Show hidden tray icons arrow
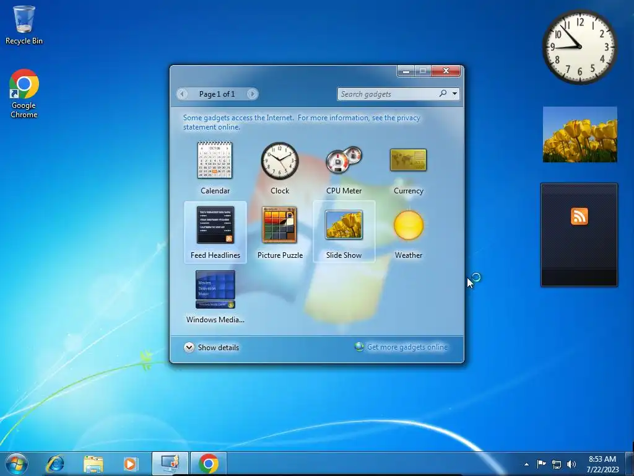 point(526,464)
